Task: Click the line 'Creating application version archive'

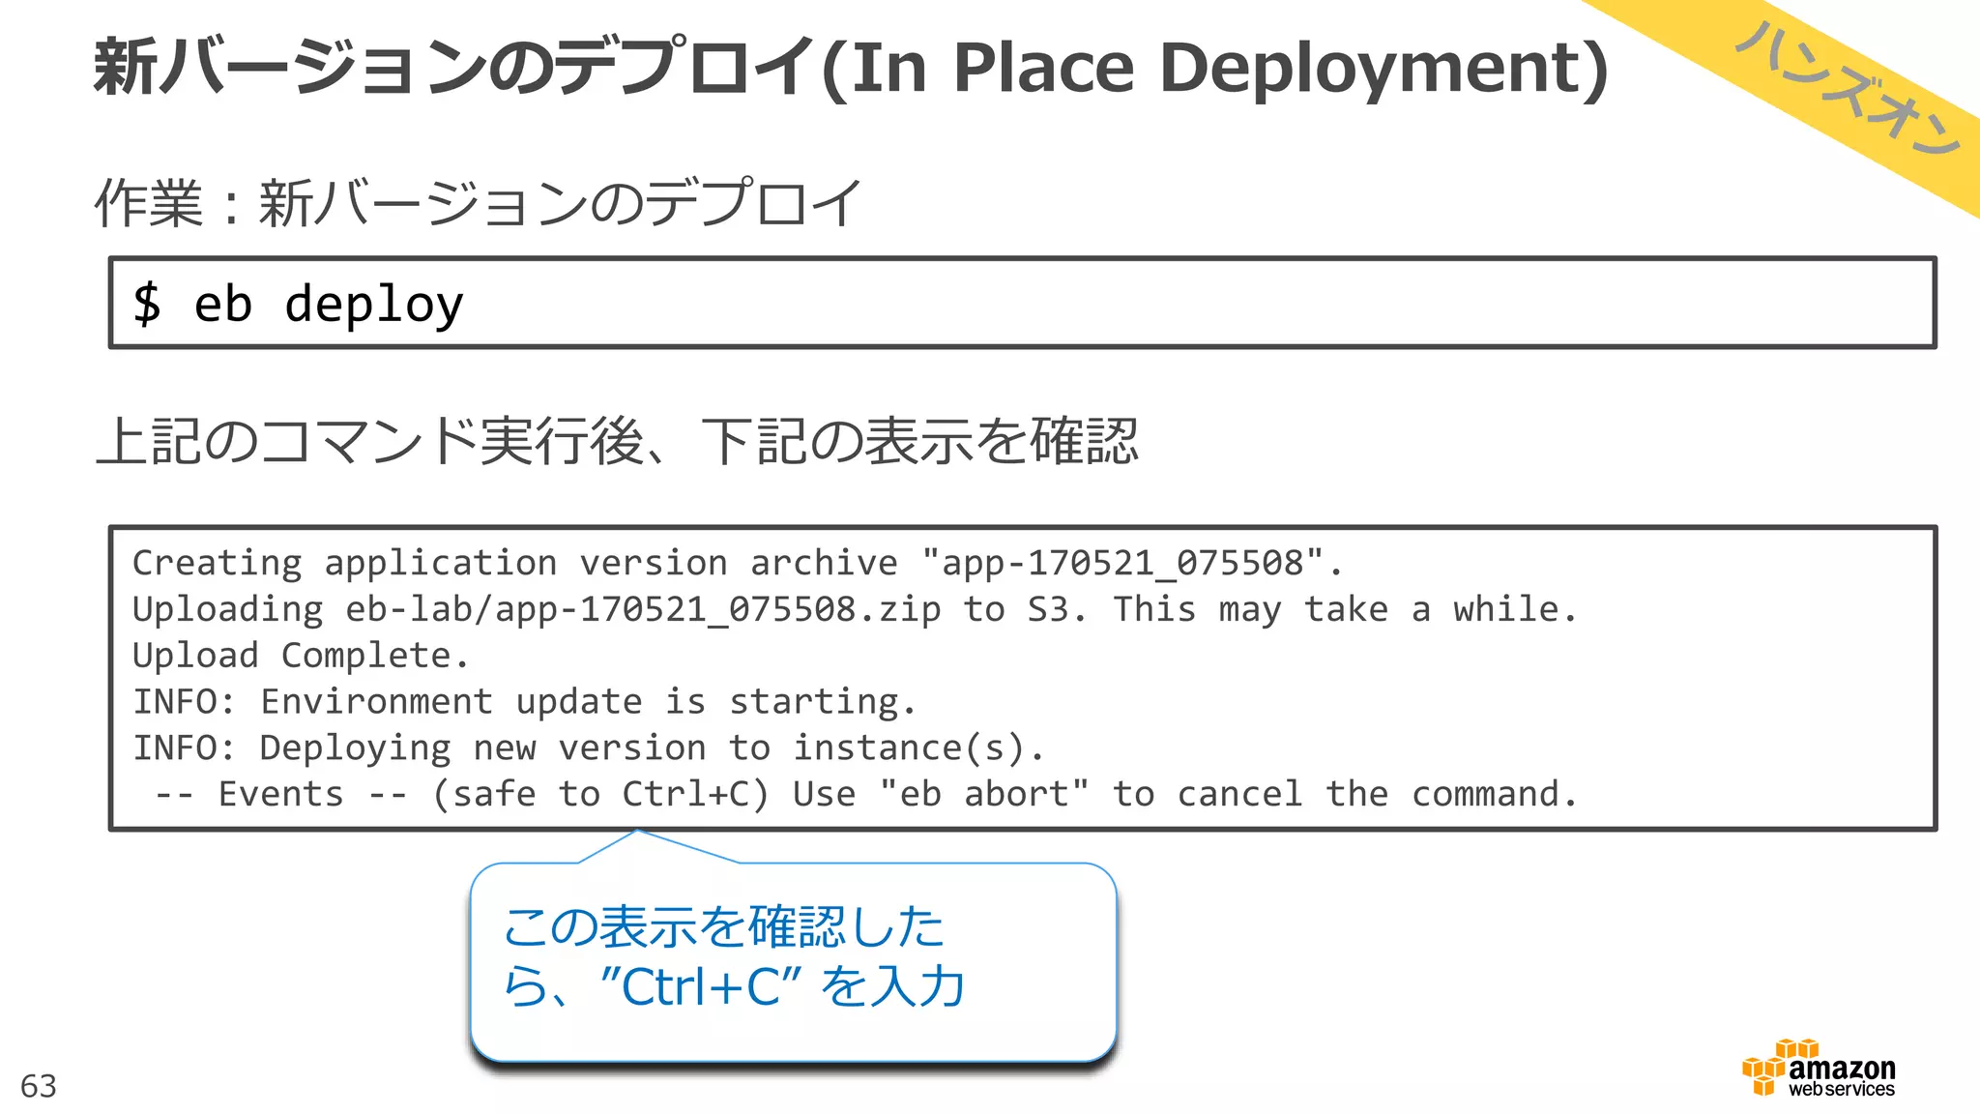Action: [x=738, y=563]
